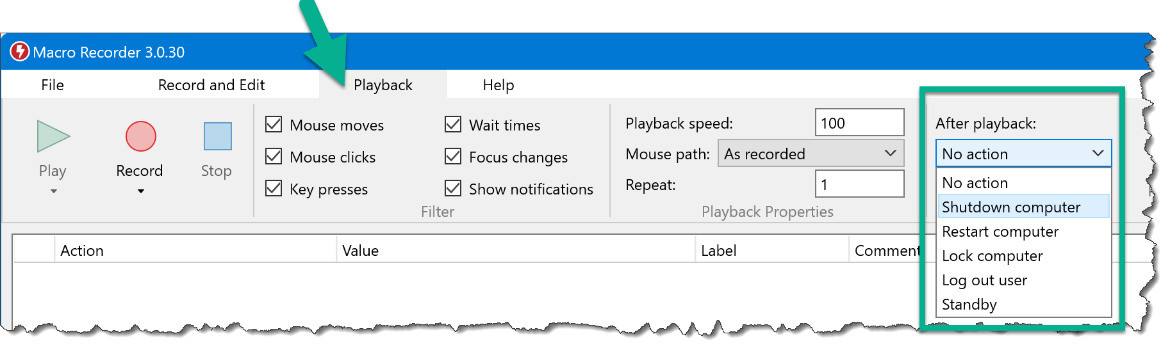Click the Macro Recorder logo in title bar
This screenshot has width=1170, height=348.
coord(20,52)
